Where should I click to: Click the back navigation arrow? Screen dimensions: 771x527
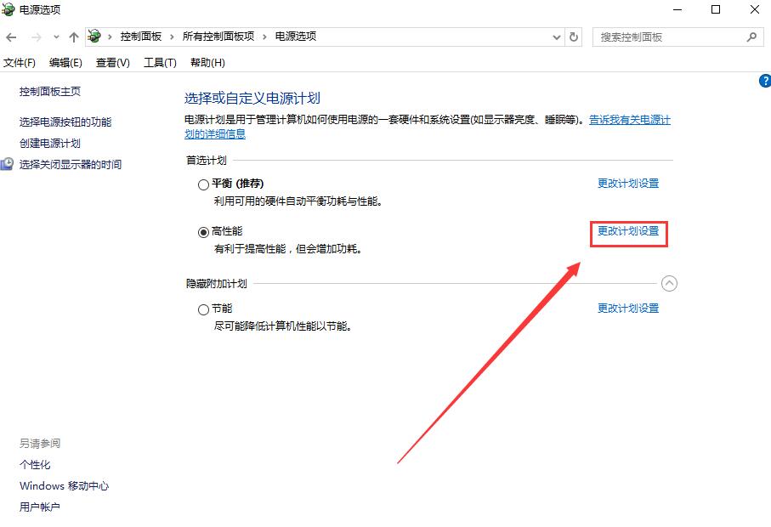pos(11,37)
